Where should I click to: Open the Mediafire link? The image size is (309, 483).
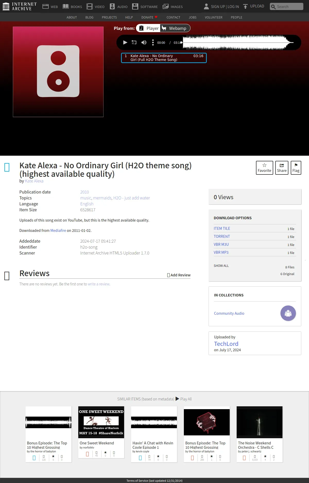pos(58,231)
